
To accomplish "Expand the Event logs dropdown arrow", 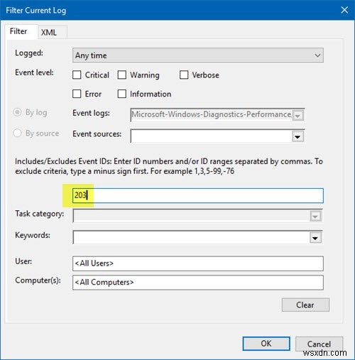I will click(297, 116).
